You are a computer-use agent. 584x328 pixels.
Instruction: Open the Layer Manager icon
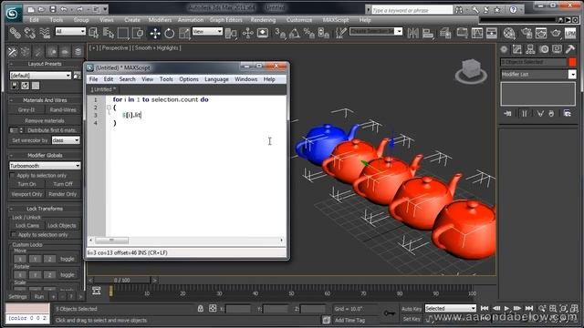tap(445, 33)
